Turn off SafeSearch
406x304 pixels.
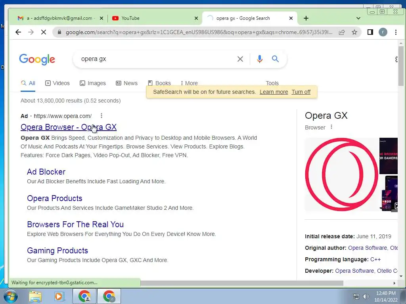click(x=301, y=92)
